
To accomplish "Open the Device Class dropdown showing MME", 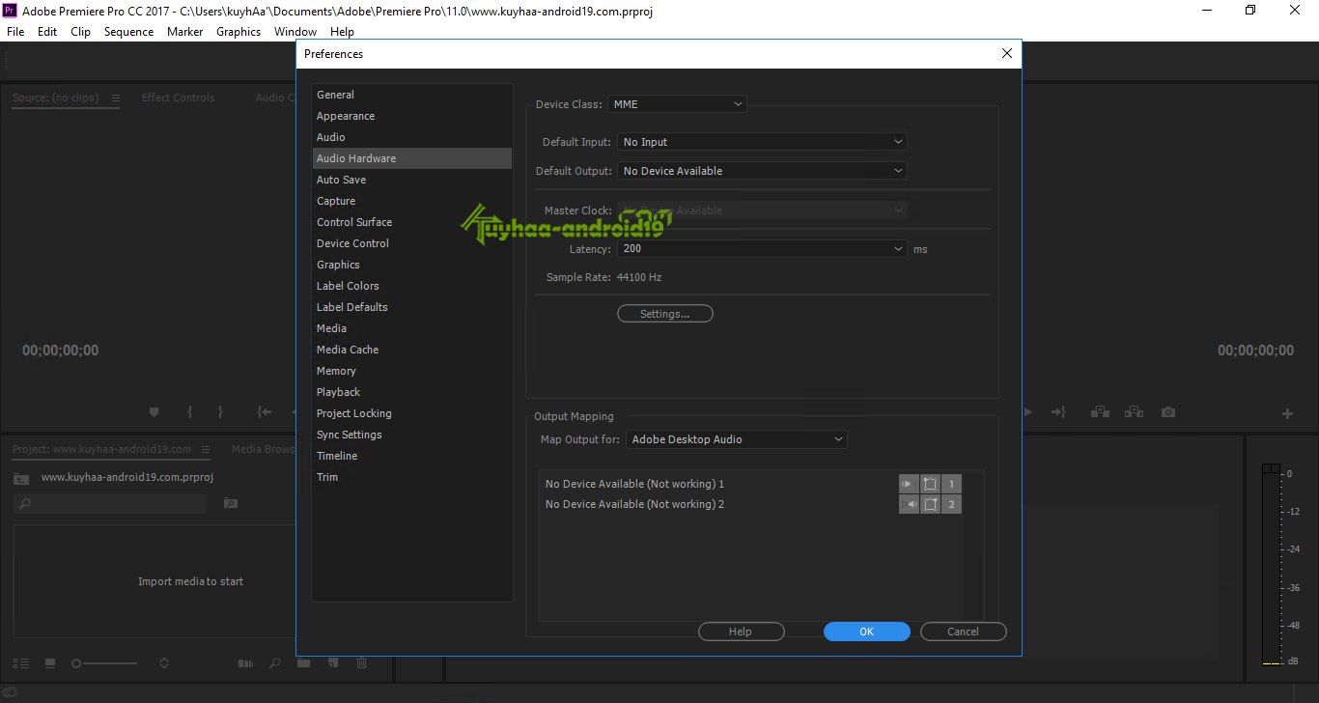I will (x=676, y=103).
